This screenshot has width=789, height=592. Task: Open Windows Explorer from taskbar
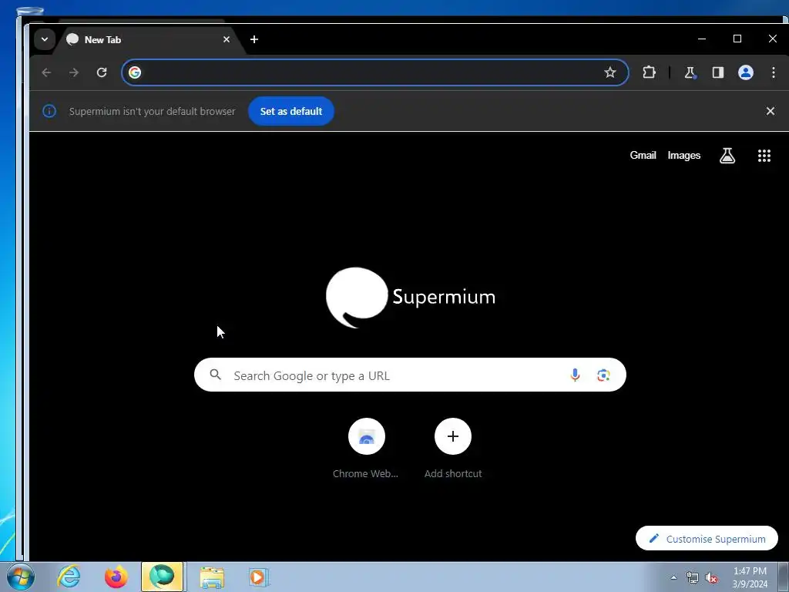[212, 577]
